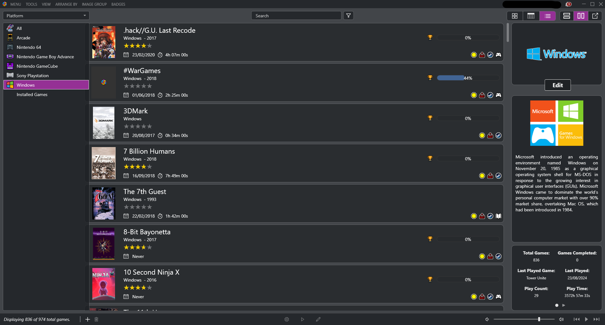This screenshot has height=325, width=605.
Task: Skip to previous music track
Action: tap(576, 319)
